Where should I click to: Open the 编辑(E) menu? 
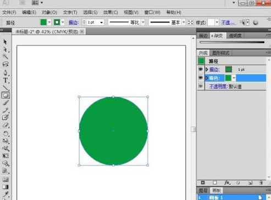tap(29, 13)
